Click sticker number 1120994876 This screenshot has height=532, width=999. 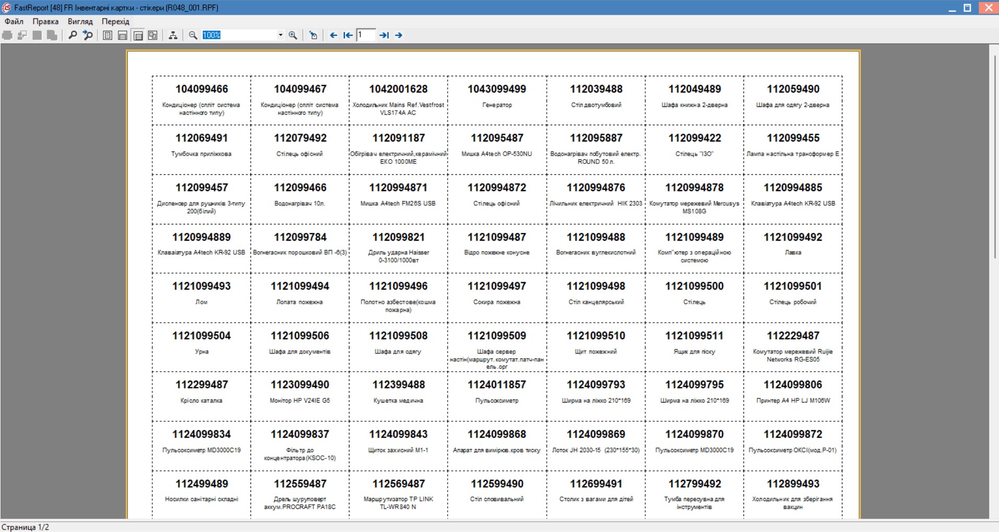point(596,188)
